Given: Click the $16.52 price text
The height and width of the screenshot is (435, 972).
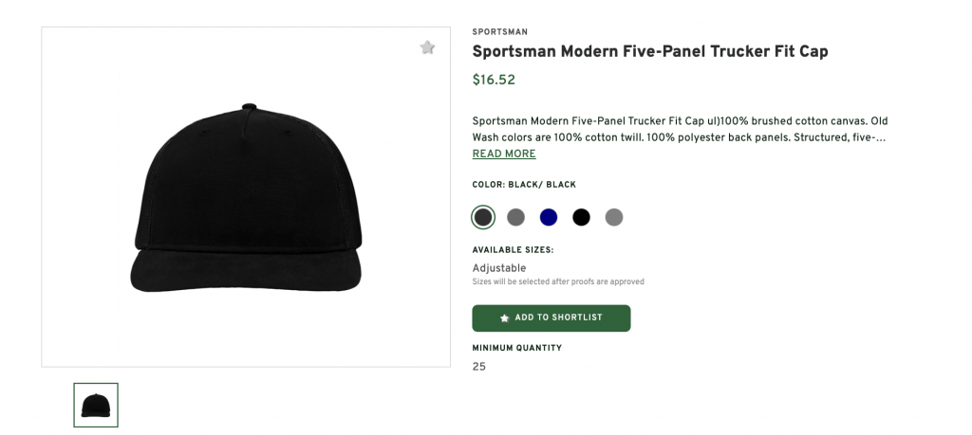Looking at the screenshot, I should (494, 81).
